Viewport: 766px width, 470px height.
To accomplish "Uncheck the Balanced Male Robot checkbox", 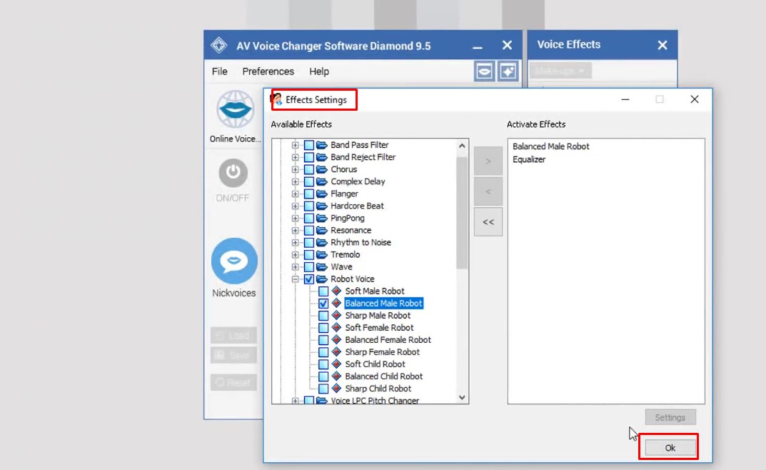I will coord(323,303).
